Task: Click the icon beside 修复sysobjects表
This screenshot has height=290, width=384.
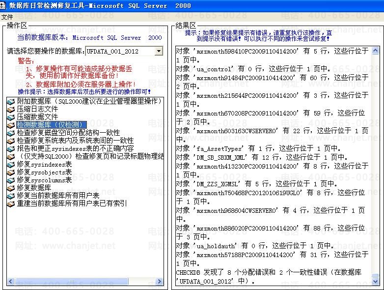Action: point(11,172)
